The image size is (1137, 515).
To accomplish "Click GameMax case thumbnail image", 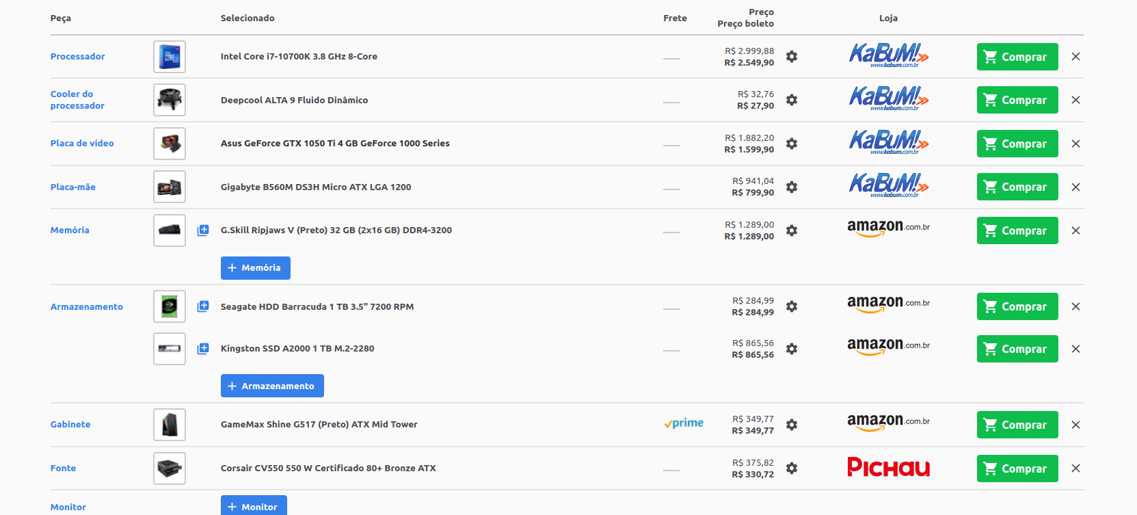I will pos(170,425).
